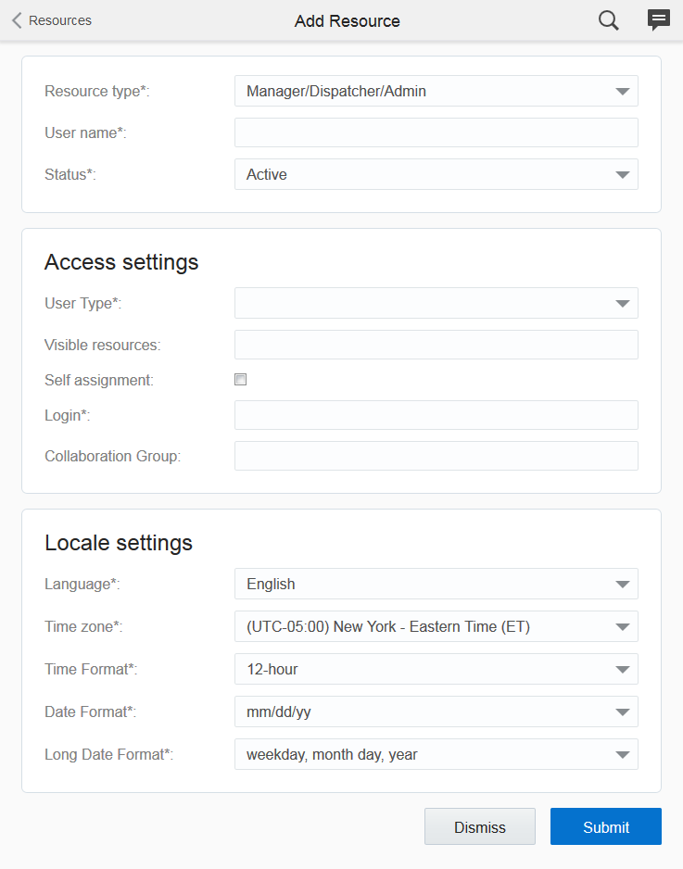683x869 pixels.
Task: Select the Visible resources field
Action: (x=436, y=345)
